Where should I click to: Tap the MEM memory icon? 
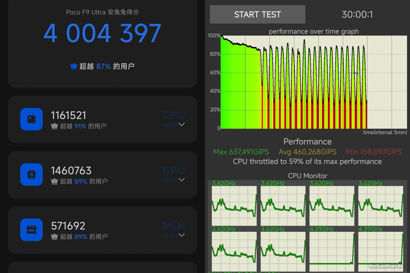(31, 230)
